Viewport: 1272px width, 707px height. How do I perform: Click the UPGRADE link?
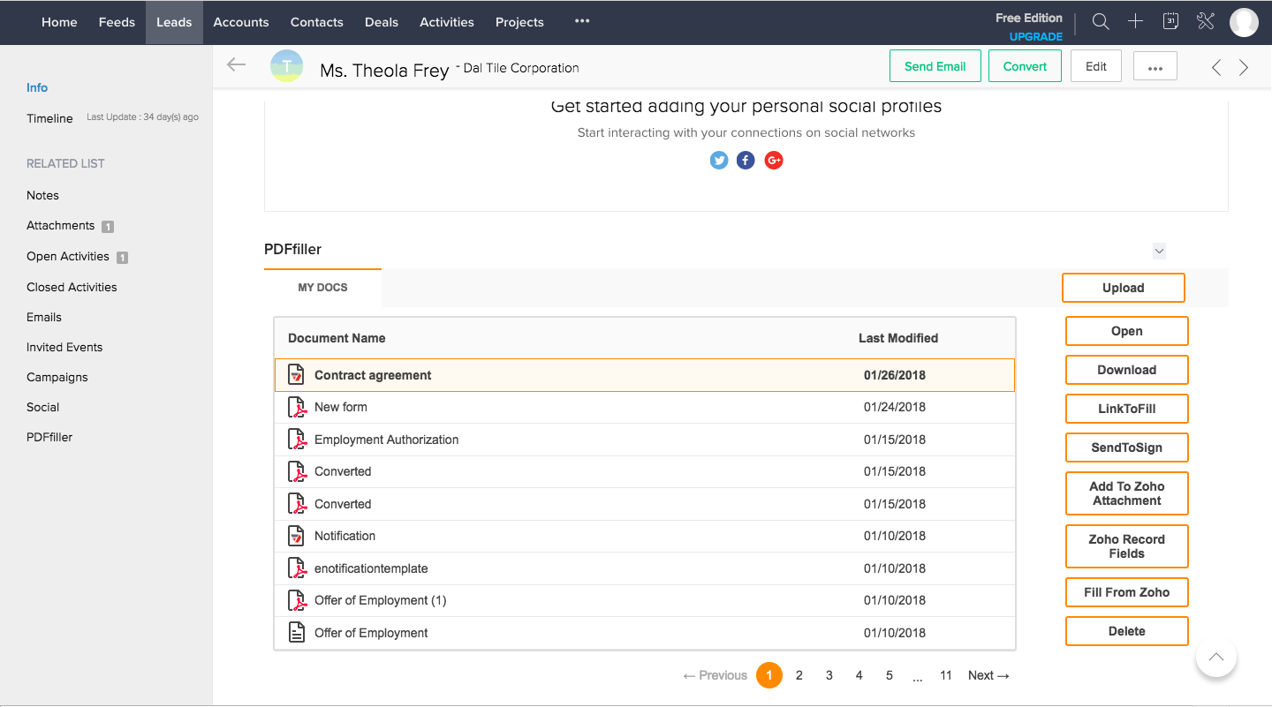coord(1036,37)
